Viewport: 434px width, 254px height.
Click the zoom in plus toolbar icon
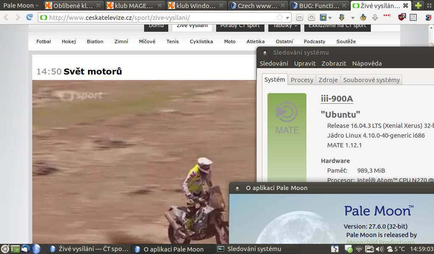pyautogui.click(x=312, y=17)
